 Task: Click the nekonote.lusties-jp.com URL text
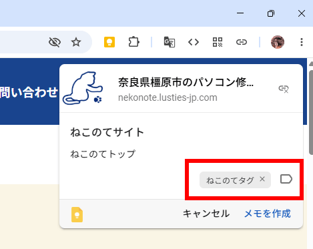coord(168,97)
